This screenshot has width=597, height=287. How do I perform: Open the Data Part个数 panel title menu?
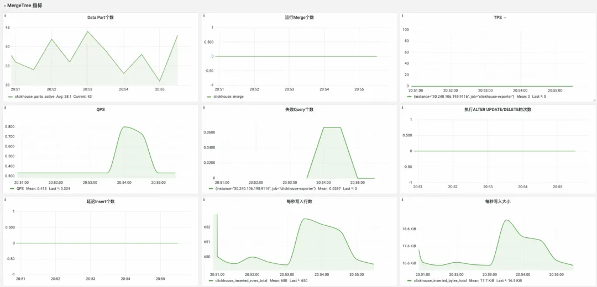click(101, 18)
